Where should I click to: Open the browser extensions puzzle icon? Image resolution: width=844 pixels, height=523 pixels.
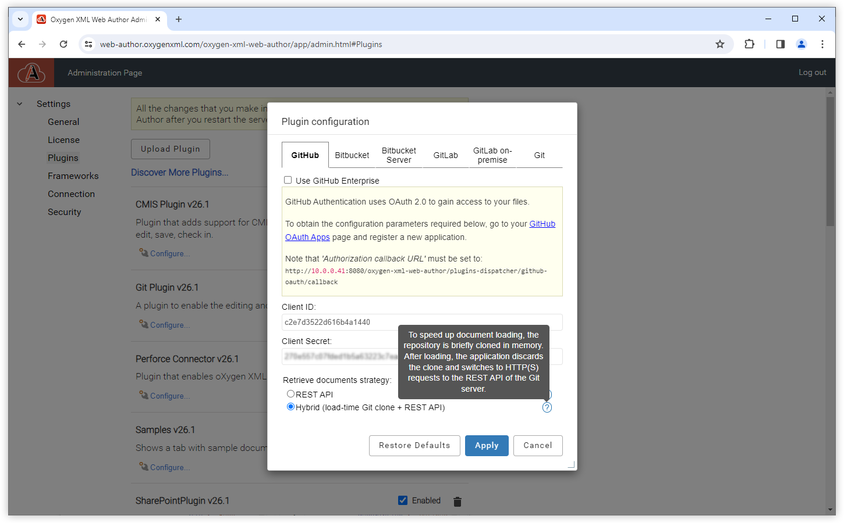point(750,44)
